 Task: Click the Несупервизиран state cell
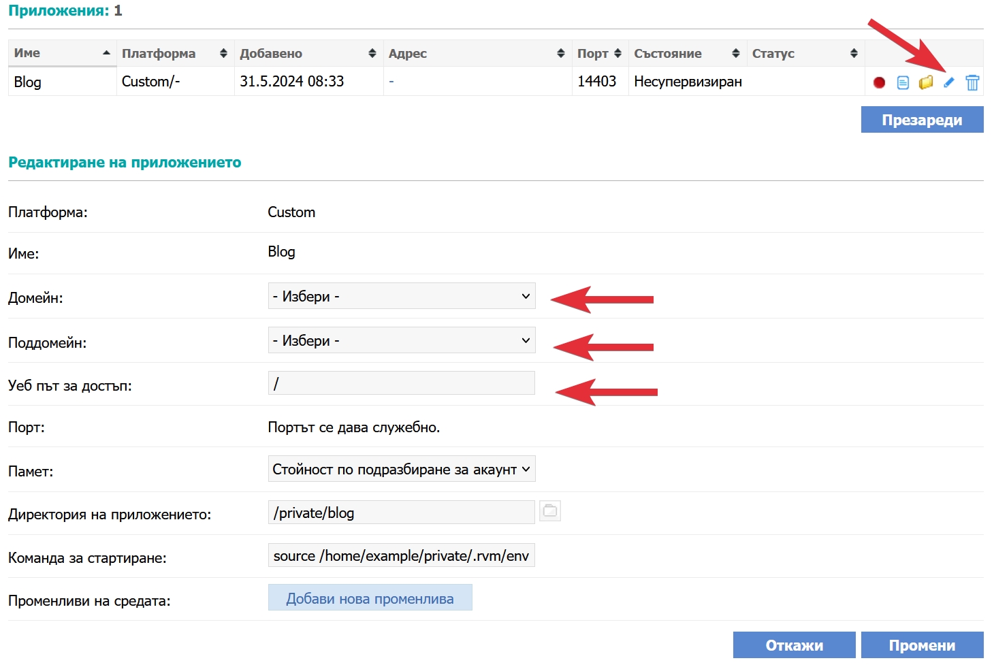point(688,82)
